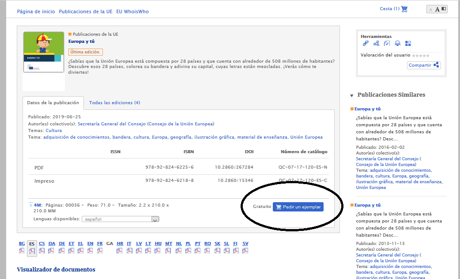Select the RO language link
Image resolution: width=460 pixels, height=279 pixels.
(207, 244)
